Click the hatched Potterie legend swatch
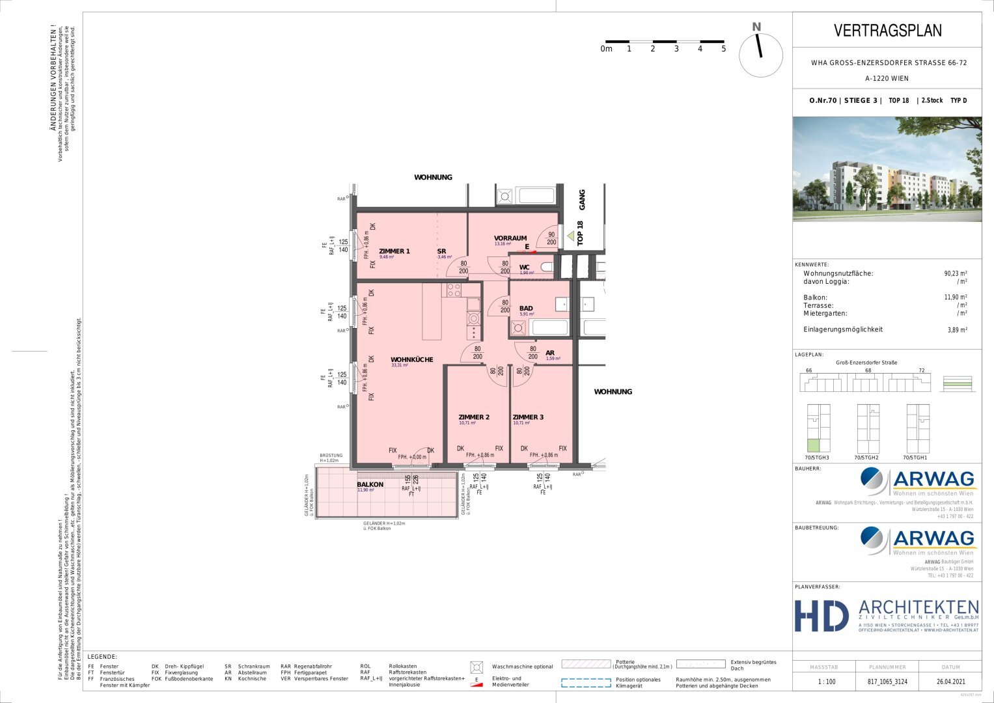 (586, 664)
